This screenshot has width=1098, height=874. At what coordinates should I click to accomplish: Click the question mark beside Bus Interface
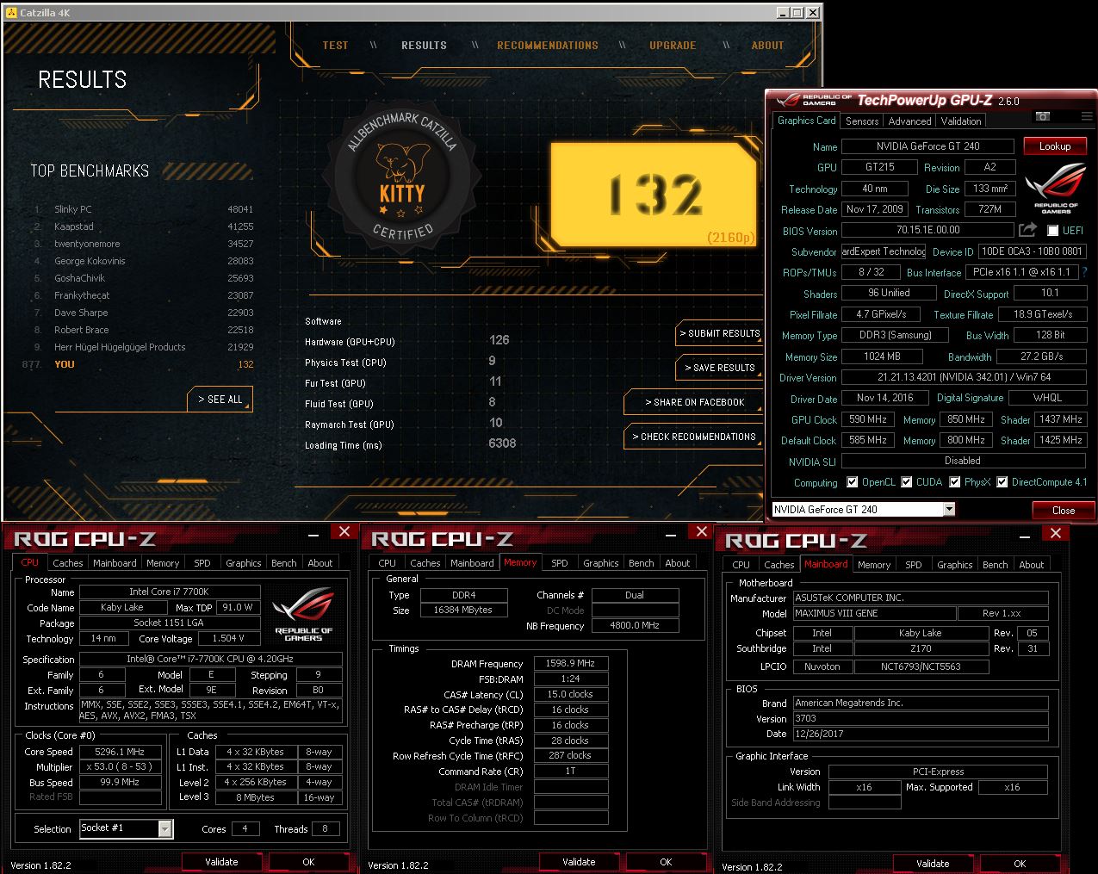pyautogui.click(x=1084, y=272)
